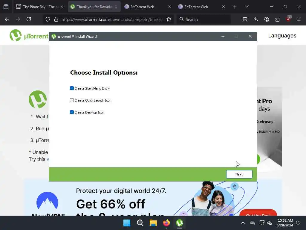This screenshot has width=306, height=230.
Task: Close the µTorrent Install Wizard window
Action: pos(250,36)
